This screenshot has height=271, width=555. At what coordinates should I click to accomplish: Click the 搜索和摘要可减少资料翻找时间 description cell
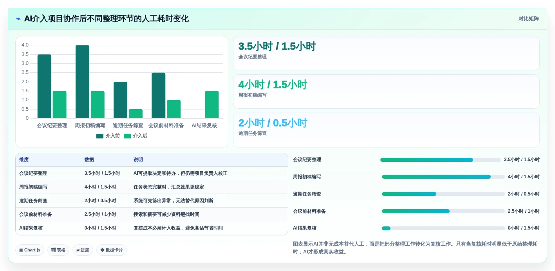pyautogui.click(x=166, y=214)
